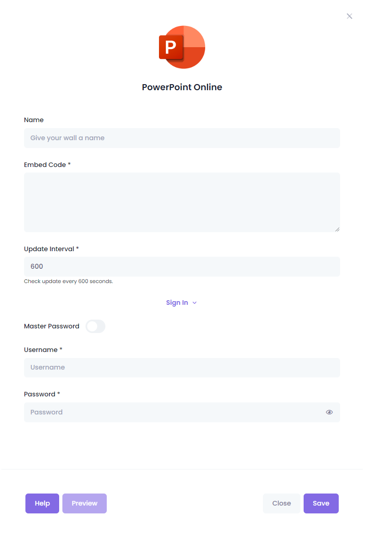The width and height of the screenshot is (366, 537).
Task: Click the PowerPoint Online title text
Action: 182,87
